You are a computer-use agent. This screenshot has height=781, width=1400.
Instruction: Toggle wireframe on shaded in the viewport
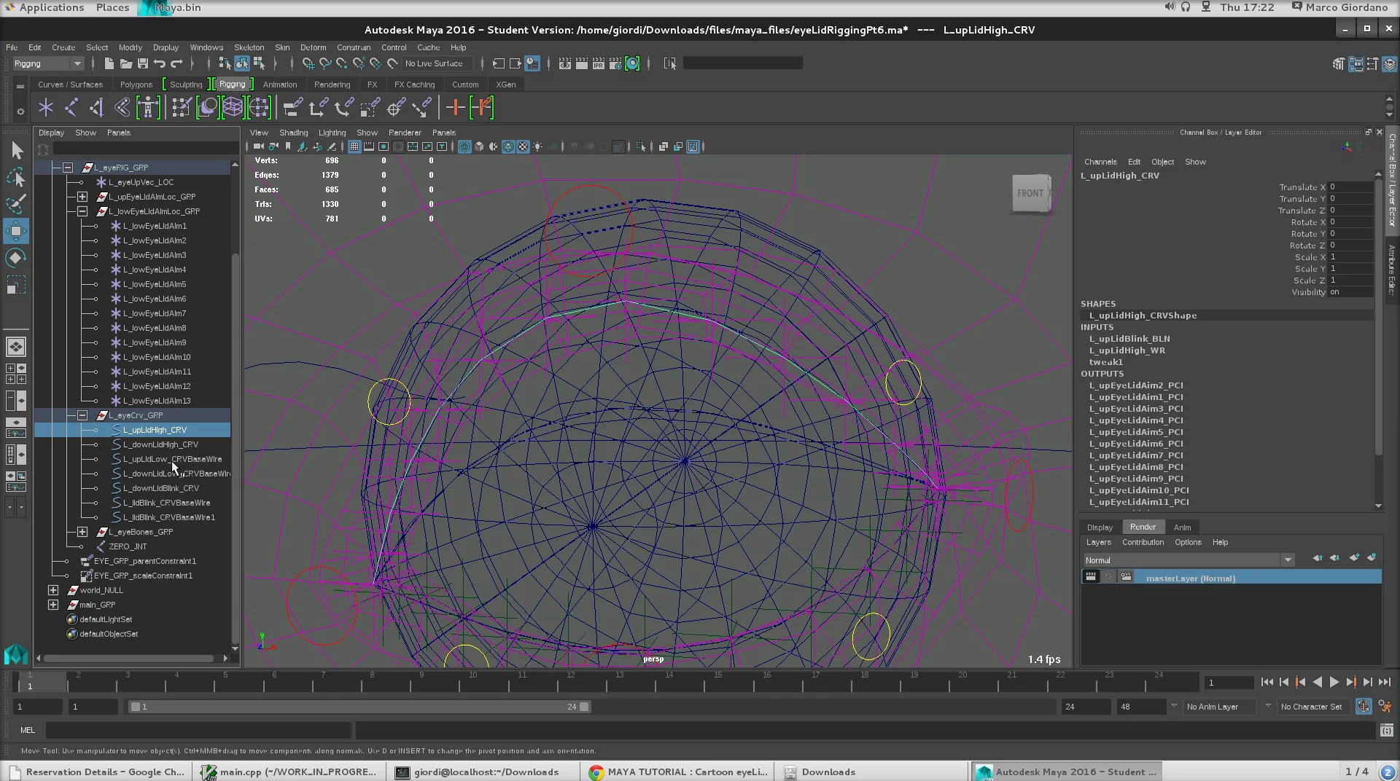point(508,146)
